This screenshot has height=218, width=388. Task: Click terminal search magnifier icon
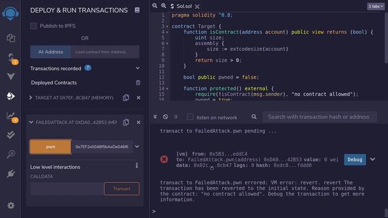(254, 117)
